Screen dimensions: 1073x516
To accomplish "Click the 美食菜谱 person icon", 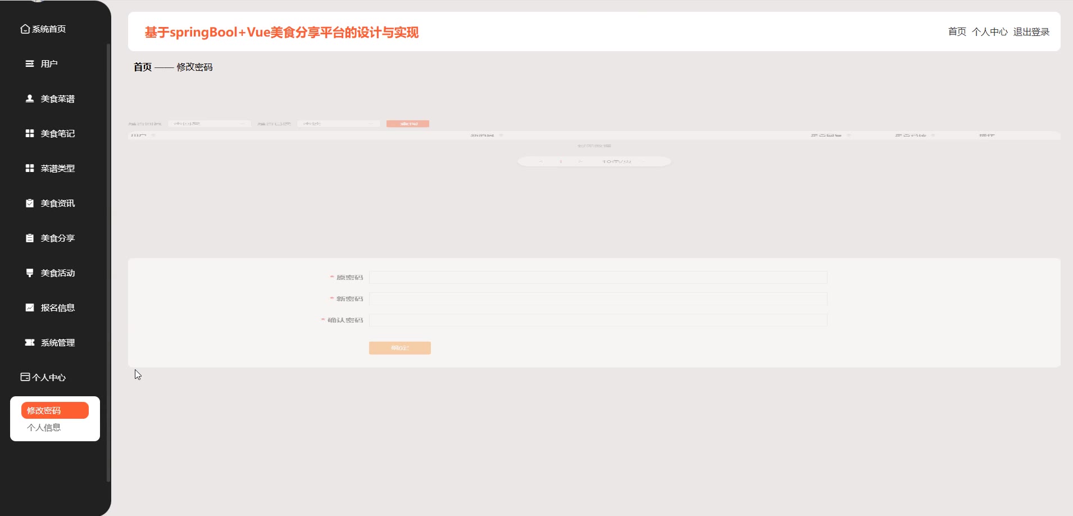I will pyautogui.click(x=30, y=98).
